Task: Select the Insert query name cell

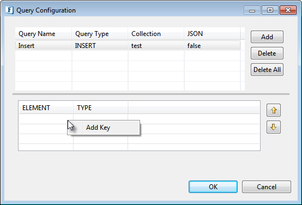Action: (44, 46)
